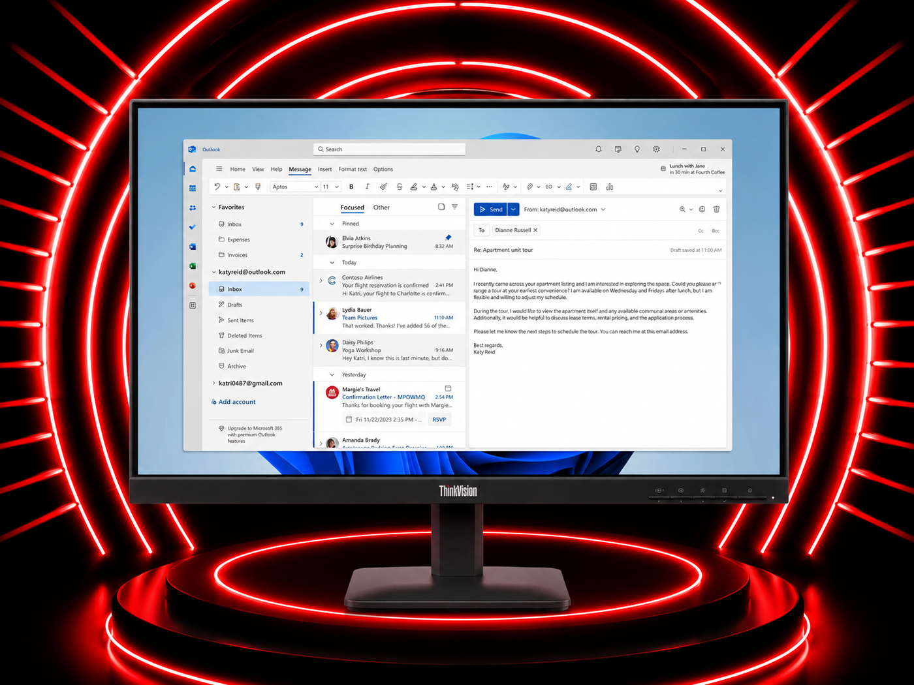The width and height of the screenshot is (914, 685).
Task: Toggle the pin on Elvia Atkins message
Action: (x=449, y=237)
